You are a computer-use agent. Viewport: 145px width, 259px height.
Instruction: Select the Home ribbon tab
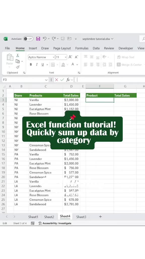pyautogui.click(x=20, y=48)
